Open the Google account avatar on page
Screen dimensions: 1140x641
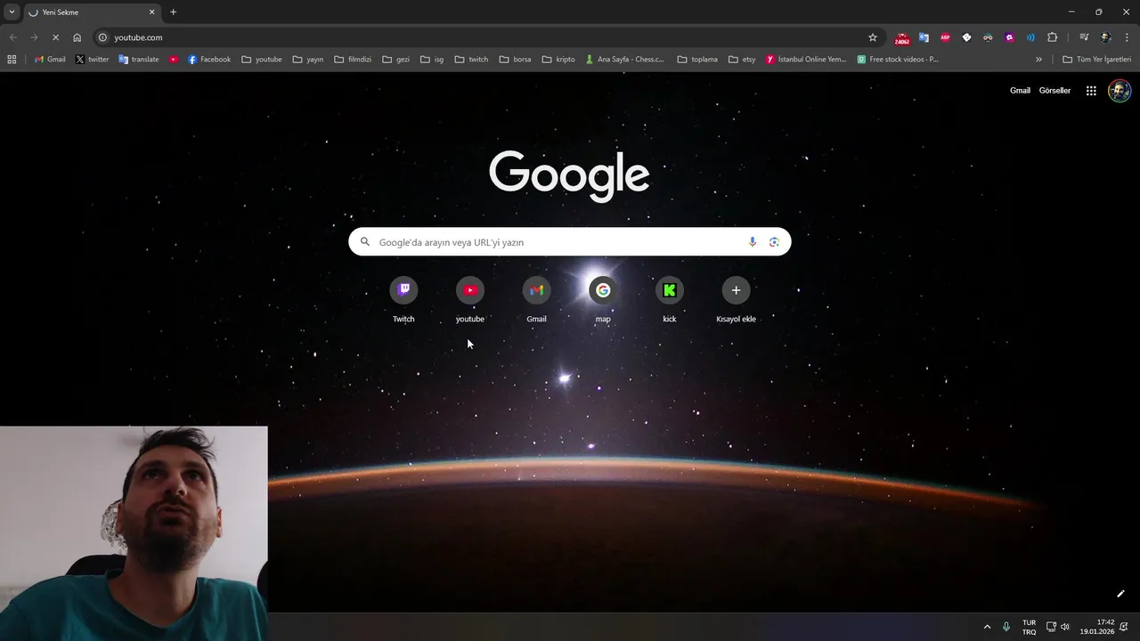[x=1120, y=91]
